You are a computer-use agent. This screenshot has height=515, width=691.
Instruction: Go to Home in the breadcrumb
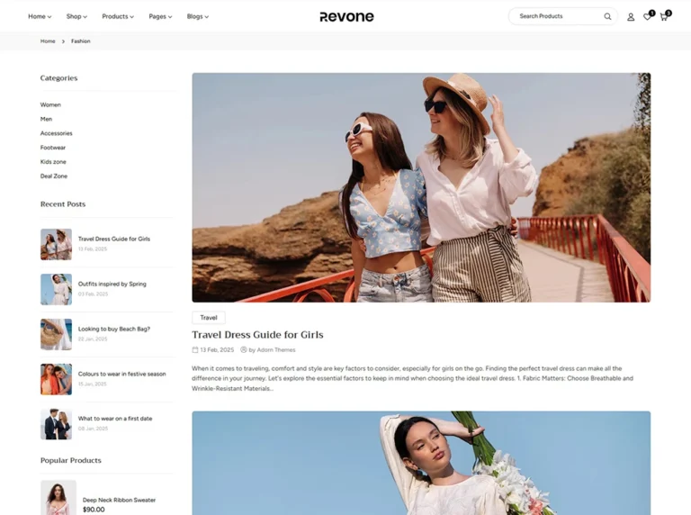48,41
